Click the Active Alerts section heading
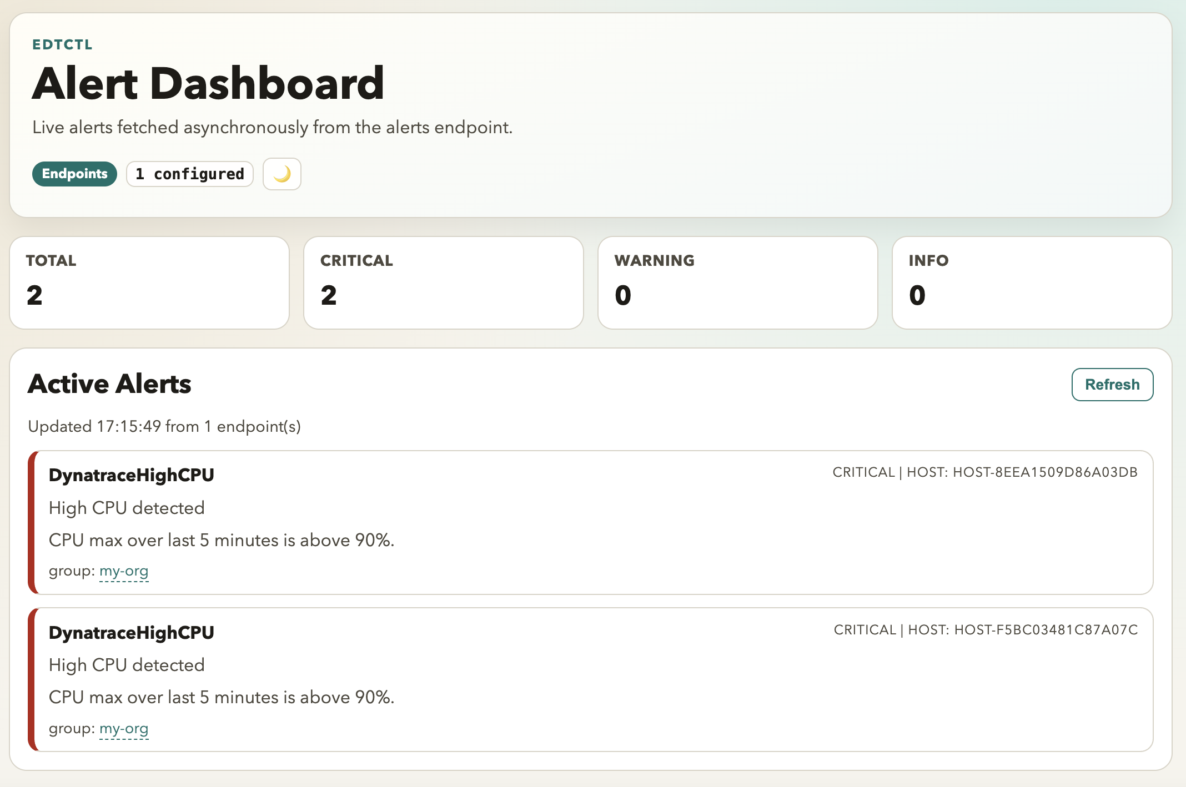The height and width of the screenshot is (787, 1186). pyautogui.click(x=109, y=384)
